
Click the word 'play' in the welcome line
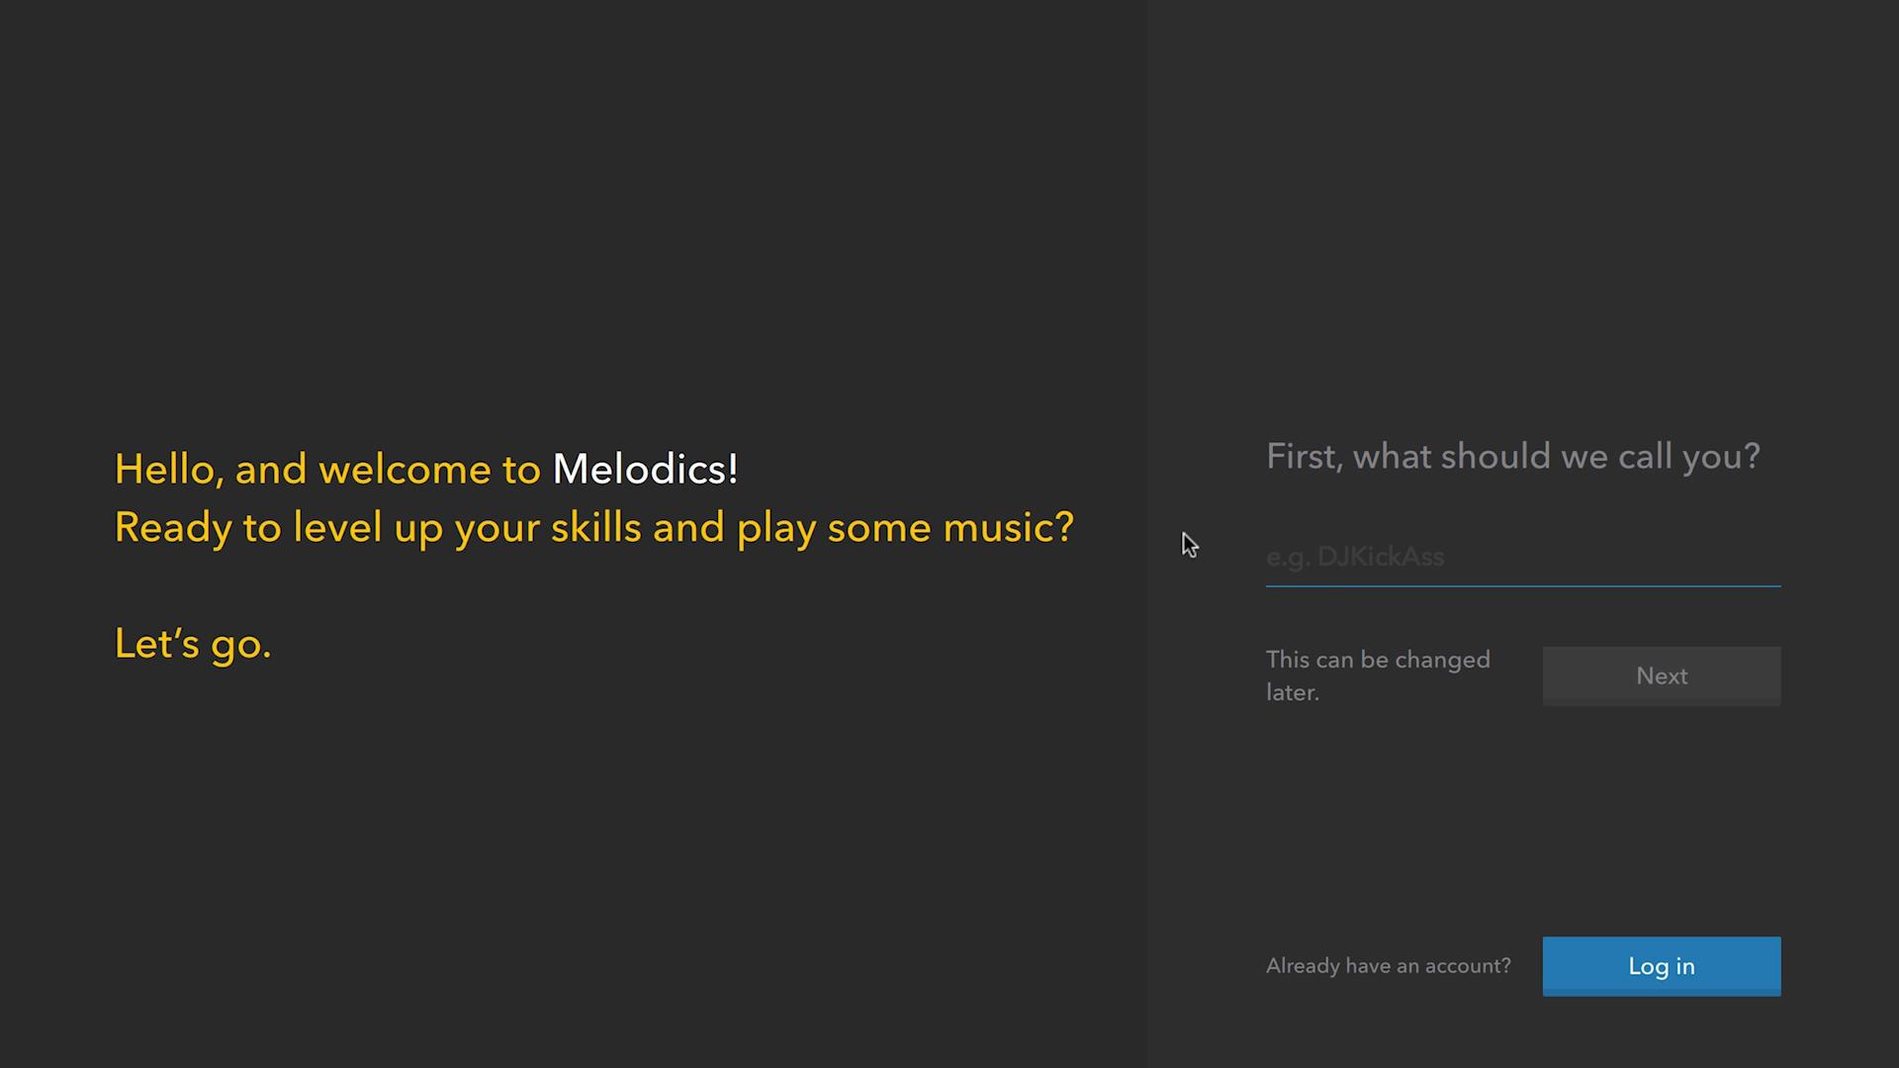pyautogui.click(x=776, y=529)
